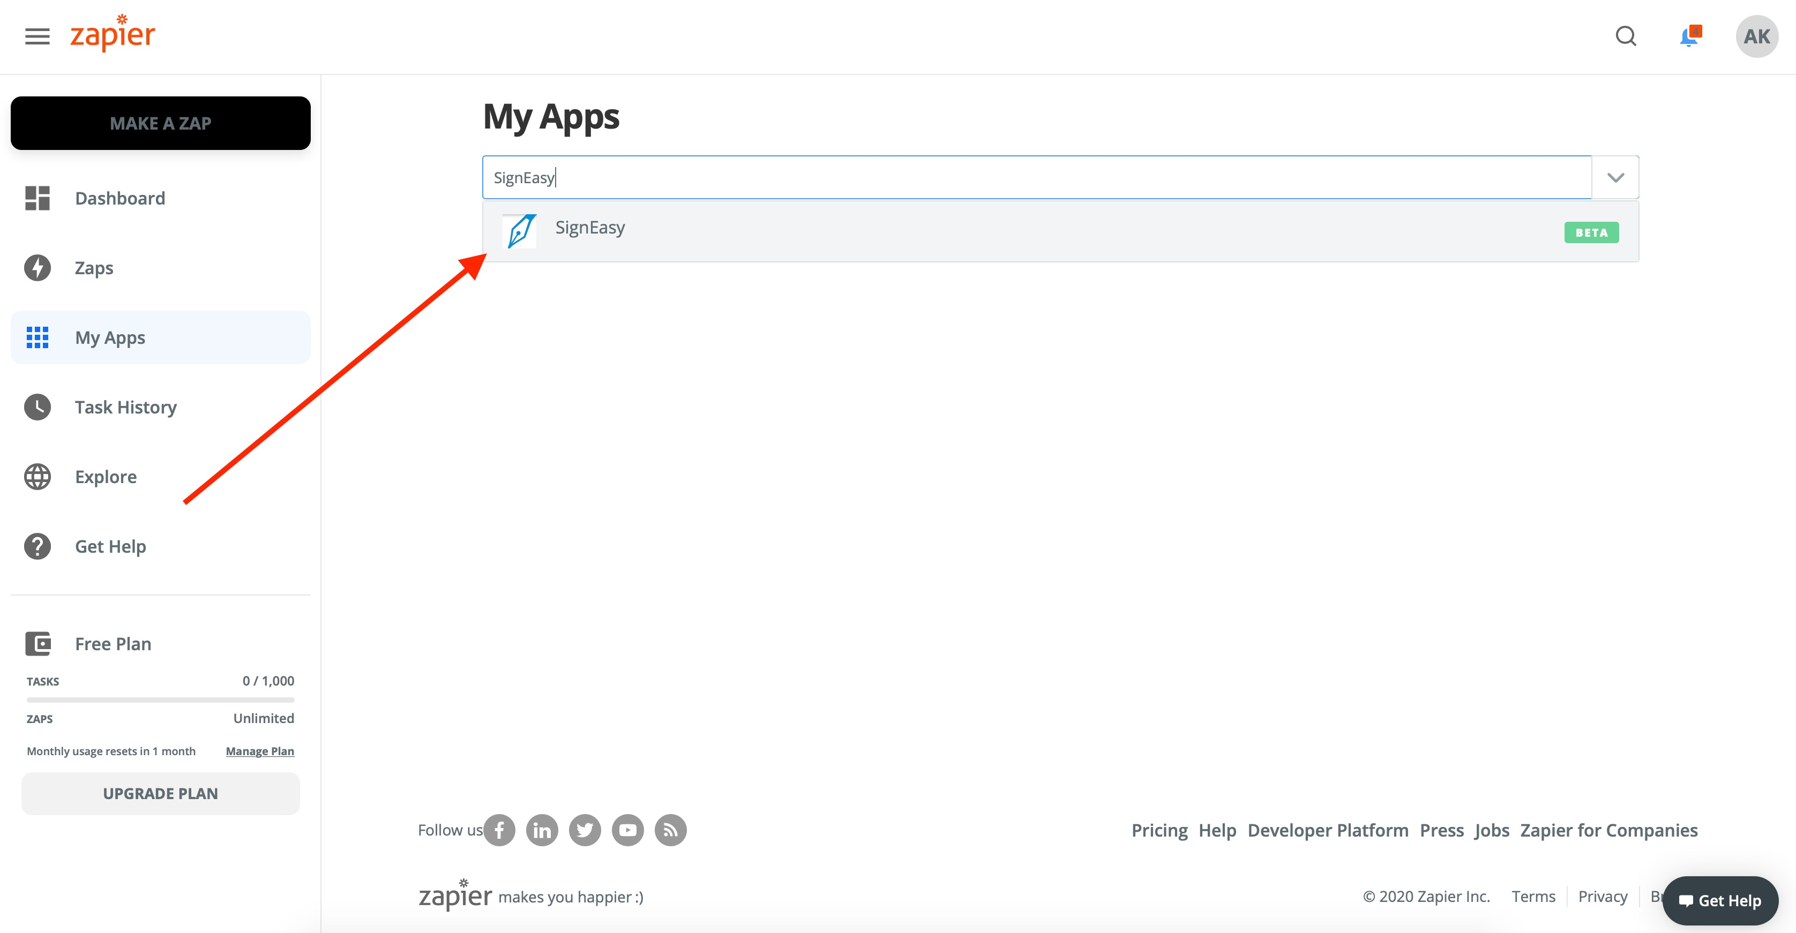Open Zapier's RSS feed icon

671,830
